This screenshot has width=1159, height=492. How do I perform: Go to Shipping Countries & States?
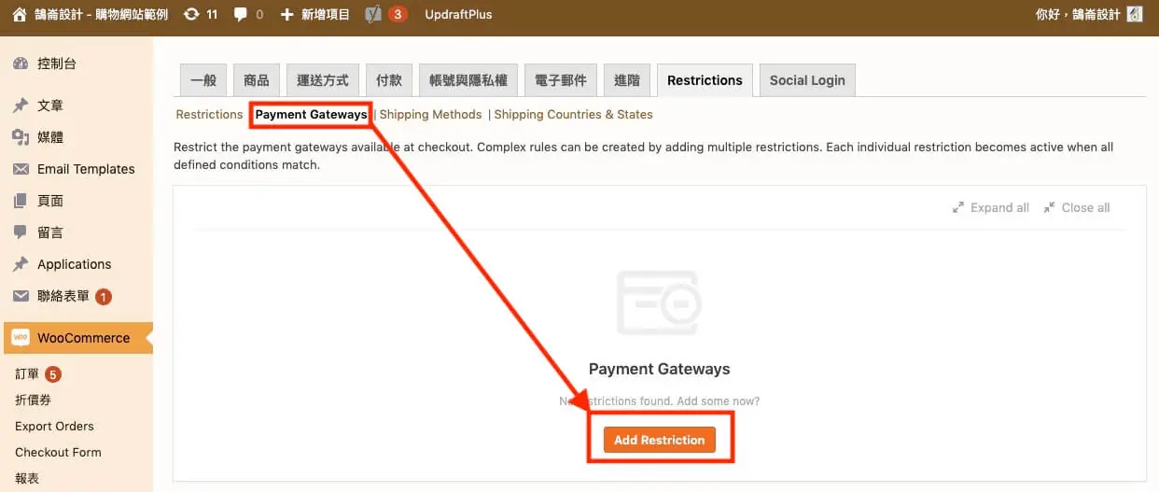pyautogui.click(x=573, y=114)
